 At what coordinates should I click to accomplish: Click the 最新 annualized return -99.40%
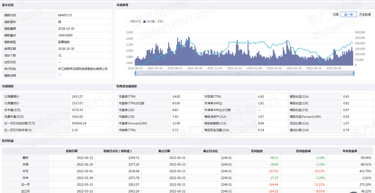[366, 158]
